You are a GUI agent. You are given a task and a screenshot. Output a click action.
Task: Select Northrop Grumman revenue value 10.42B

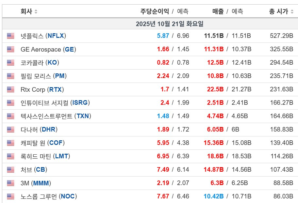[x=214, y=196]
